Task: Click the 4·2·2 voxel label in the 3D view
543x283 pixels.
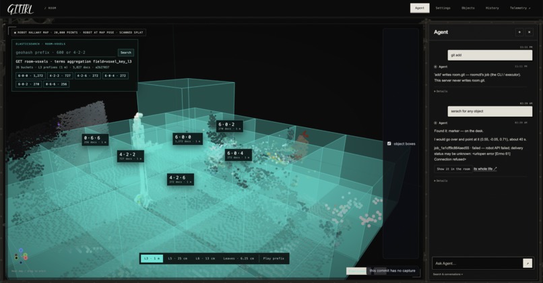Action: [x=131, y=156]
